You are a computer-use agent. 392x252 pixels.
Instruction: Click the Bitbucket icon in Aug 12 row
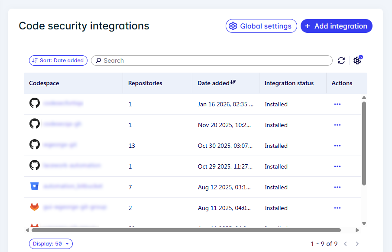(35, 187)
